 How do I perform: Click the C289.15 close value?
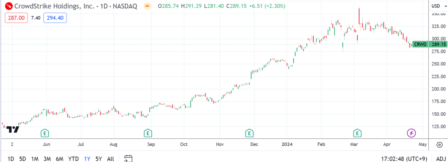coord(237,6)
